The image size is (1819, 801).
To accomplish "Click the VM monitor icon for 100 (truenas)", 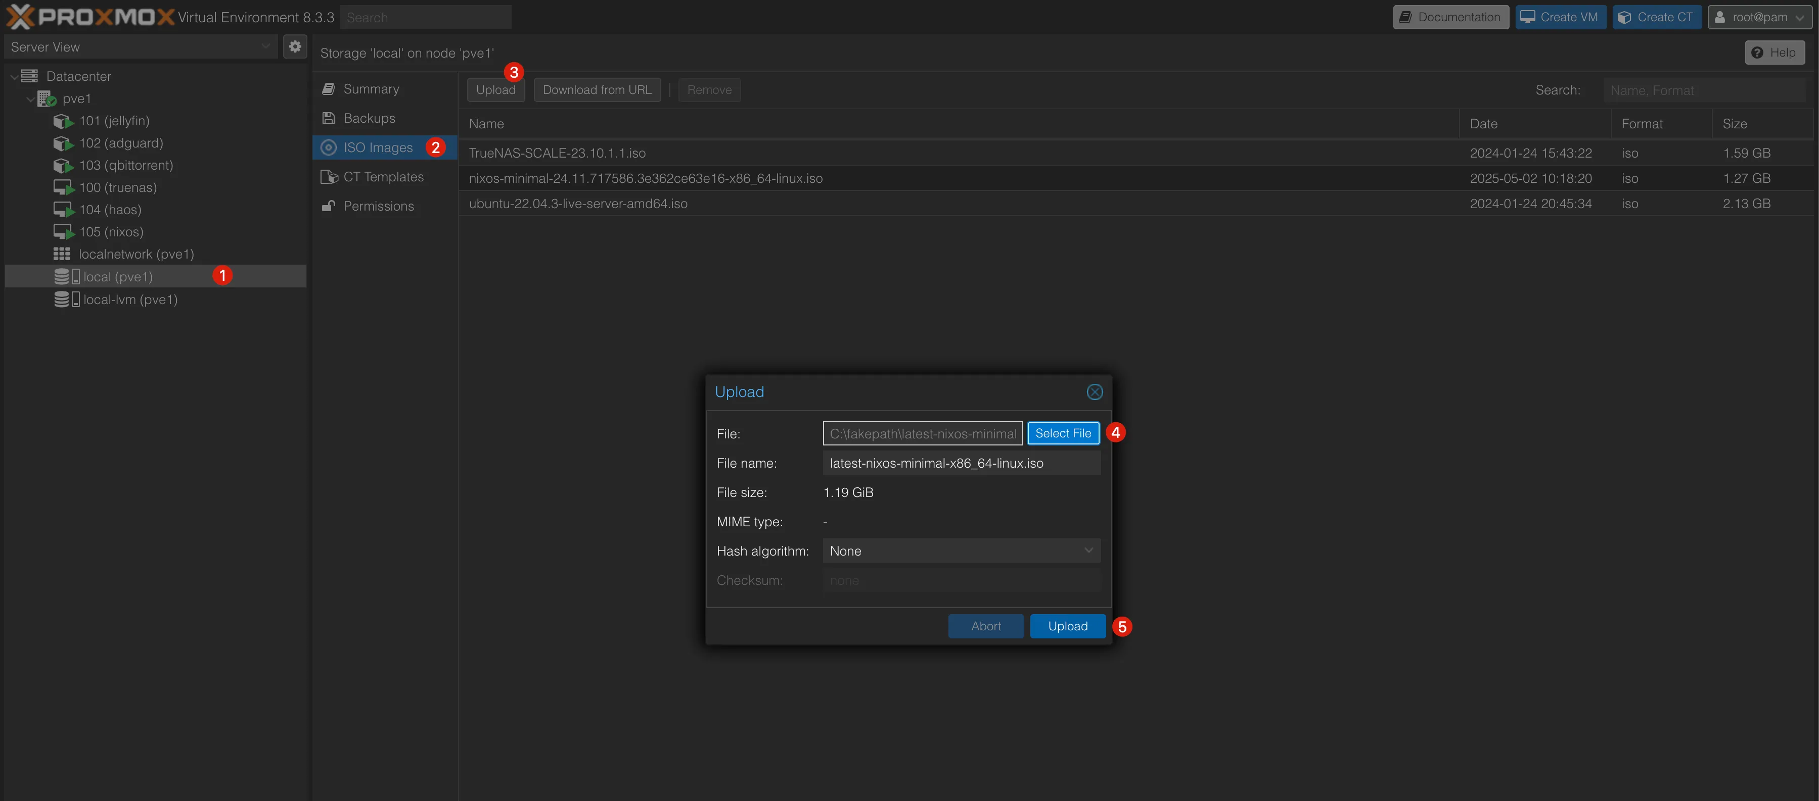I will click(64, 187).
